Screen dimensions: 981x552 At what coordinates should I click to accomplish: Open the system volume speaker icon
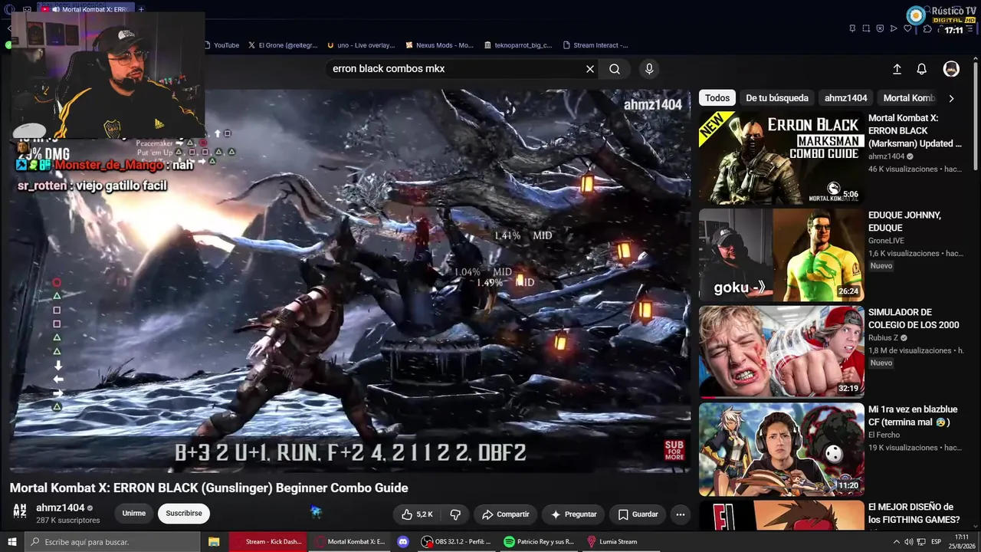pos(909,542)
